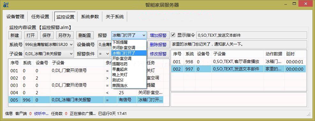The height and width of the screenshot is (121, 315).
Task: Click the 新建 button
Action: tap(15, 35)
